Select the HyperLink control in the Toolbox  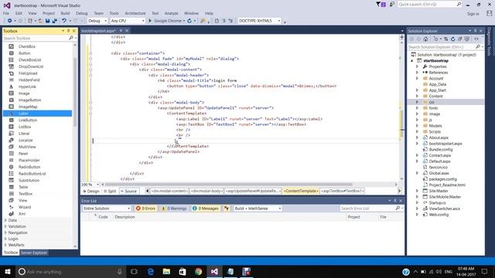pyautogui.click(x=27, y=86)
